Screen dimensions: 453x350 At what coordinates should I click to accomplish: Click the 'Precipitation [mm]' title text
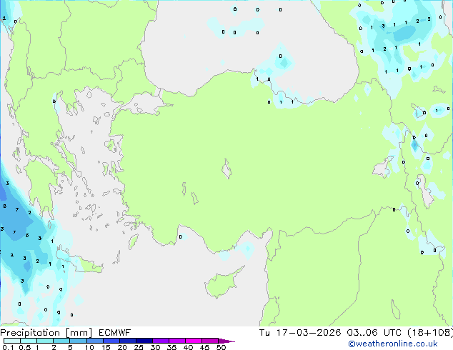pos(46,333)
